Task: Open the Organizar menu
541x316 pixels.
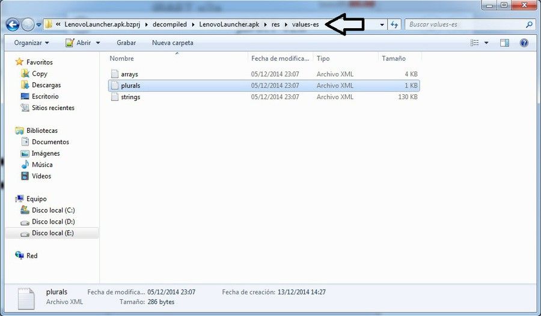Action: [x=31, y=43]
